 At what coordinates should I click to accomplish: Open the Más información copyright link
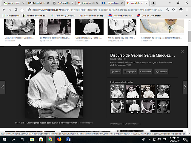[x=85, y=123]
